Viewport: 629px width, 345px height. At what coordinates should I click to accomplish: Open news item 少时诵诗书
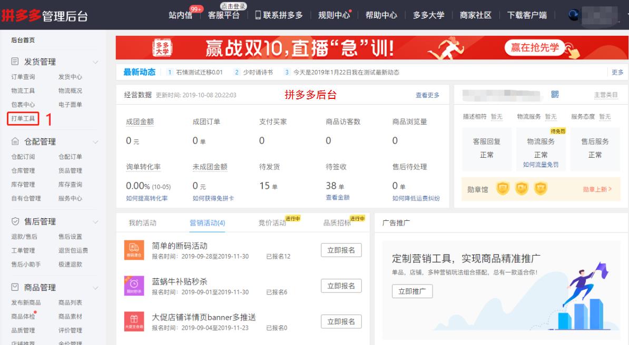(x=258, y=72)
